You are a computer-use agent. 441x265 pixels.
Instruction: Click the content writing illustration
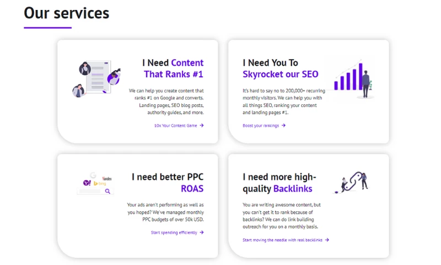(96, 79)
